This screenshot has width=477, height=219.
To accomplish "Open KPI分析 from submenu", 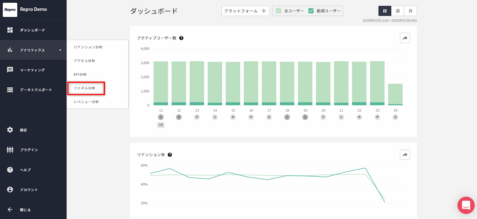I will (80, 74).
